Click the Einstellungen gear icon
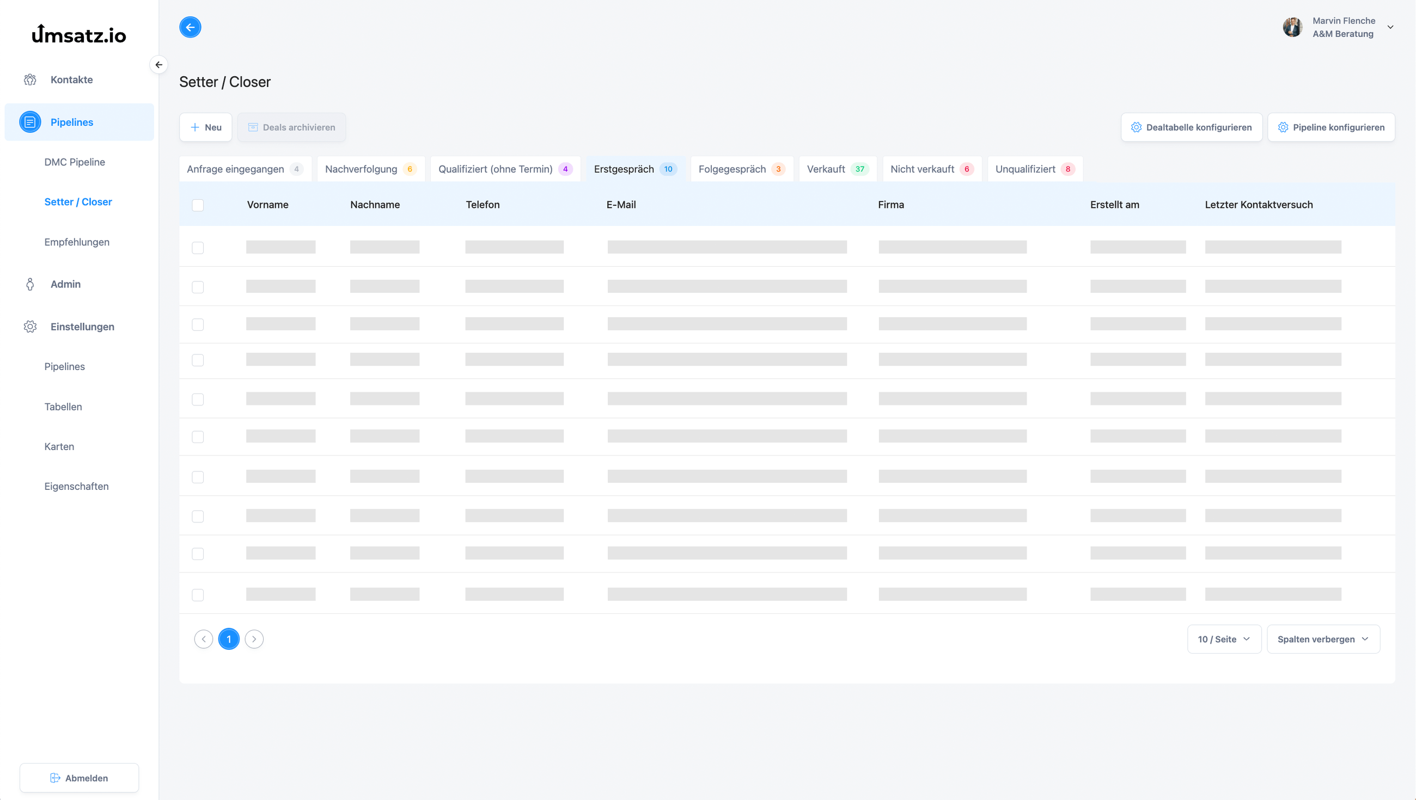 tap(30, 327)
